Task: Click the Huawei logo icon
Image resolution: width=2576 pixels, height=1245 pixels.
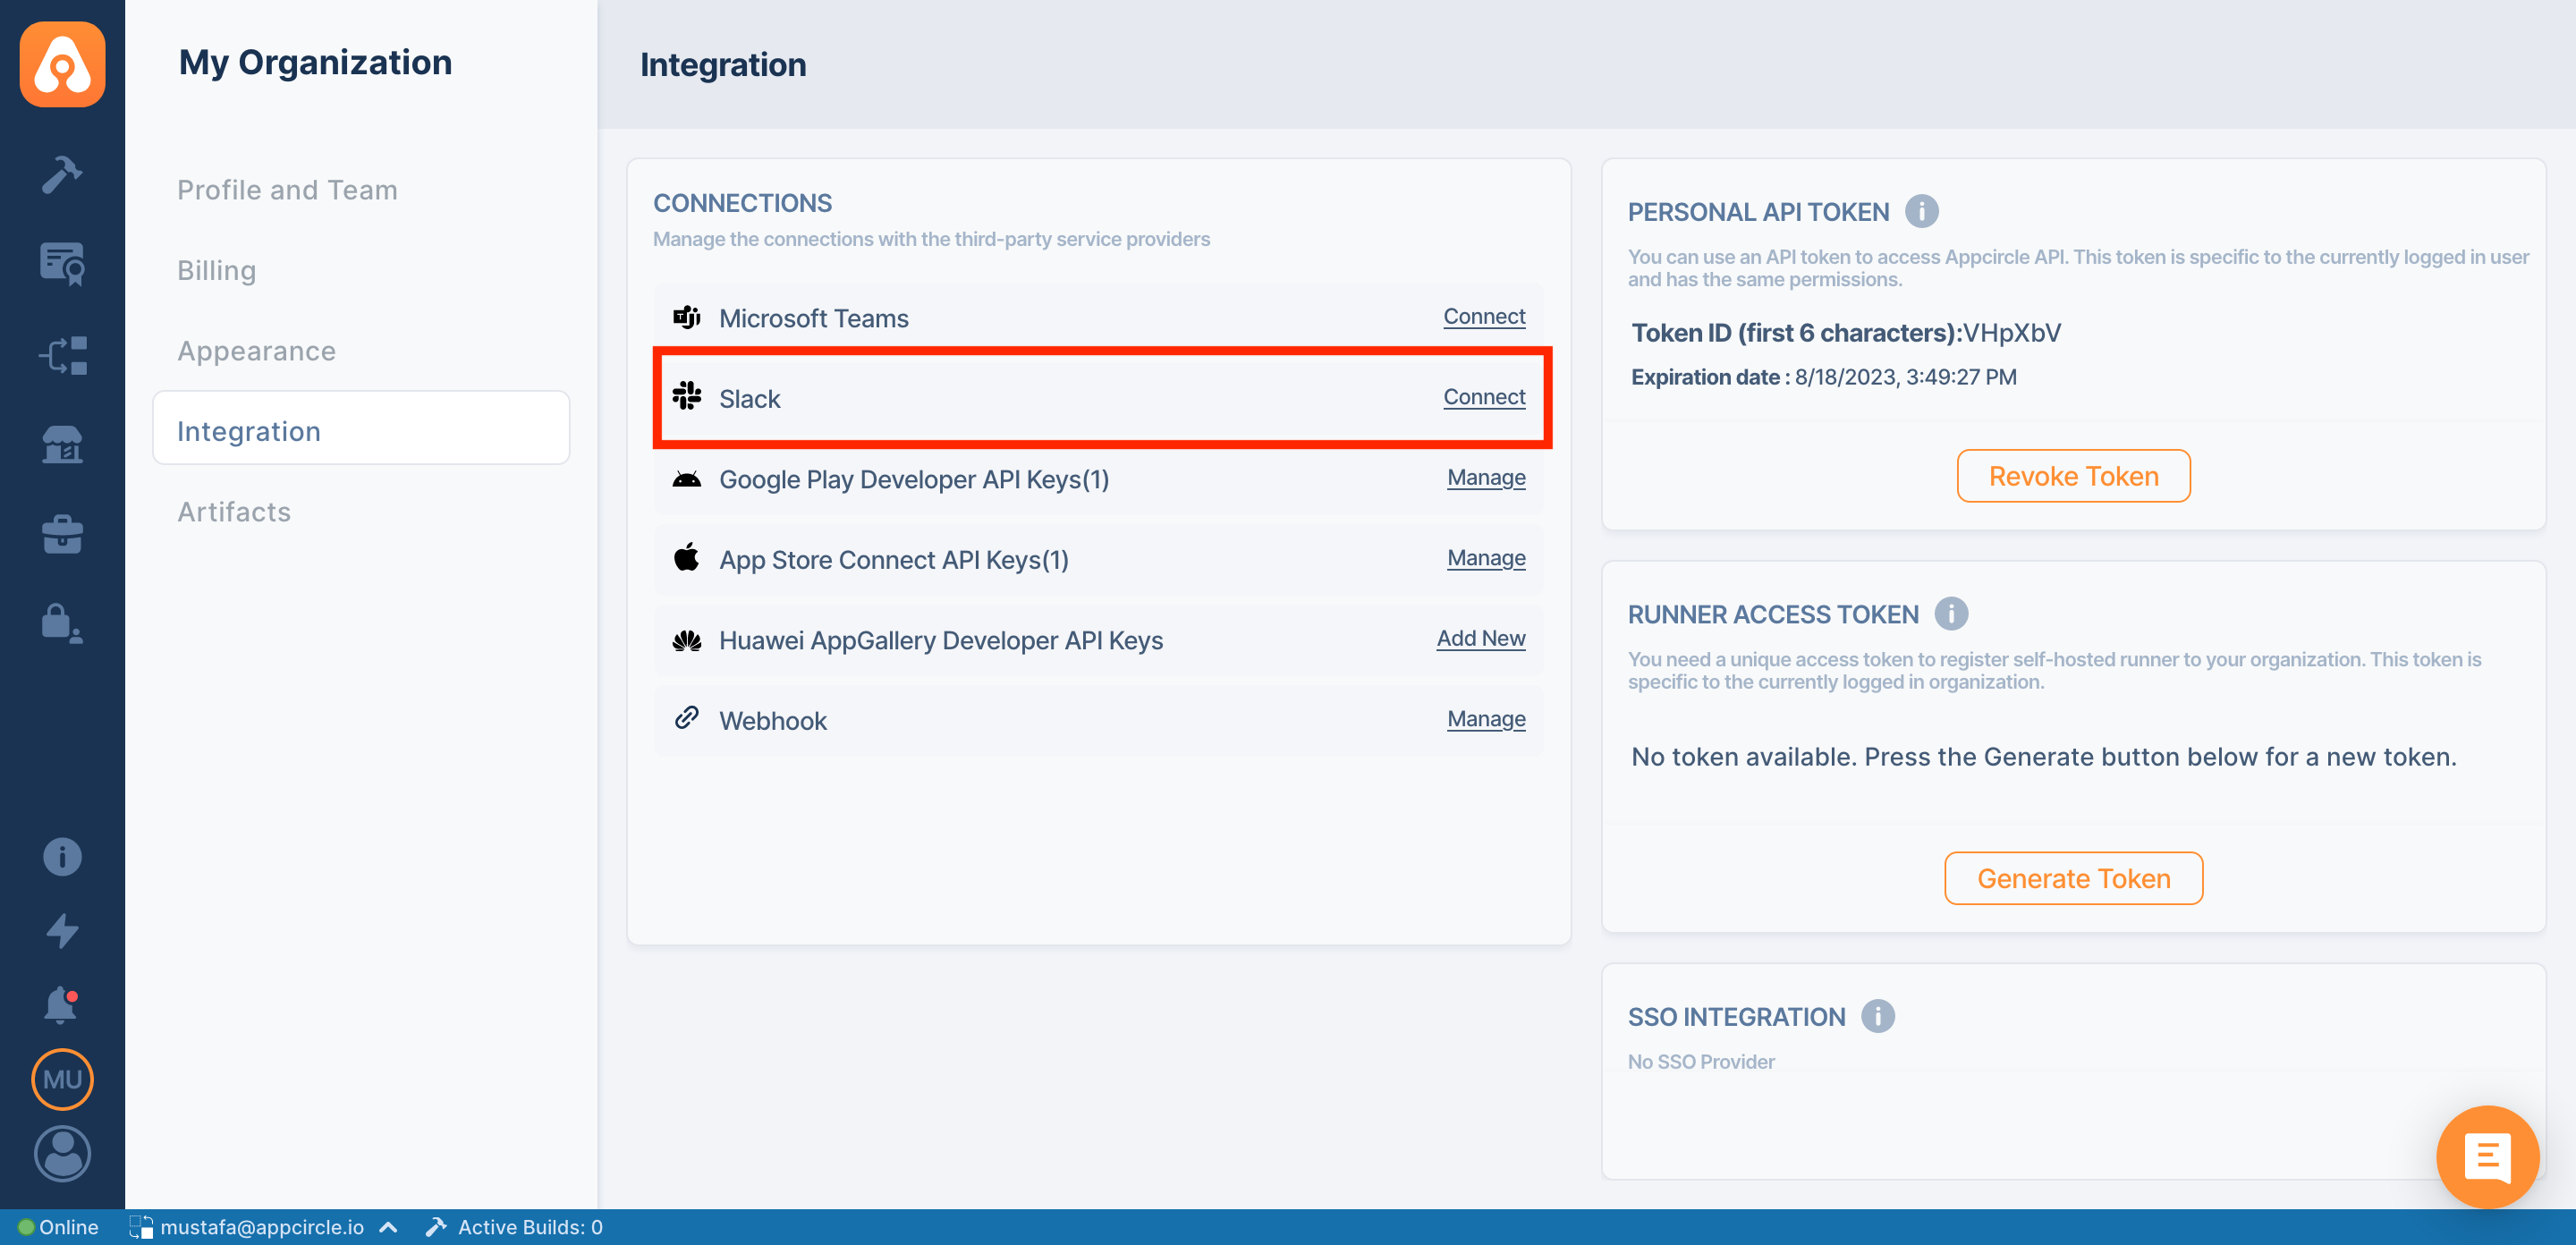Action: (x=686, y=640)
